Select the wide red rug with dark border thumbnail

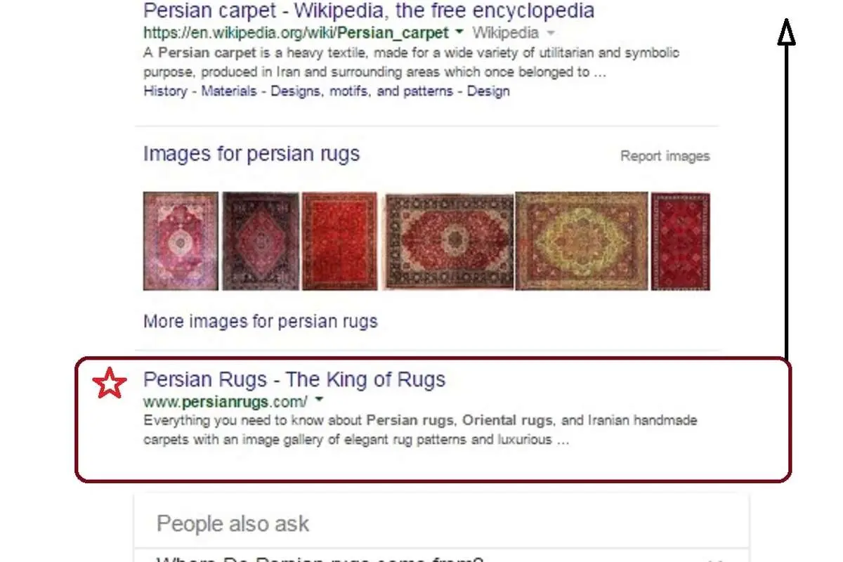[448, 241]
